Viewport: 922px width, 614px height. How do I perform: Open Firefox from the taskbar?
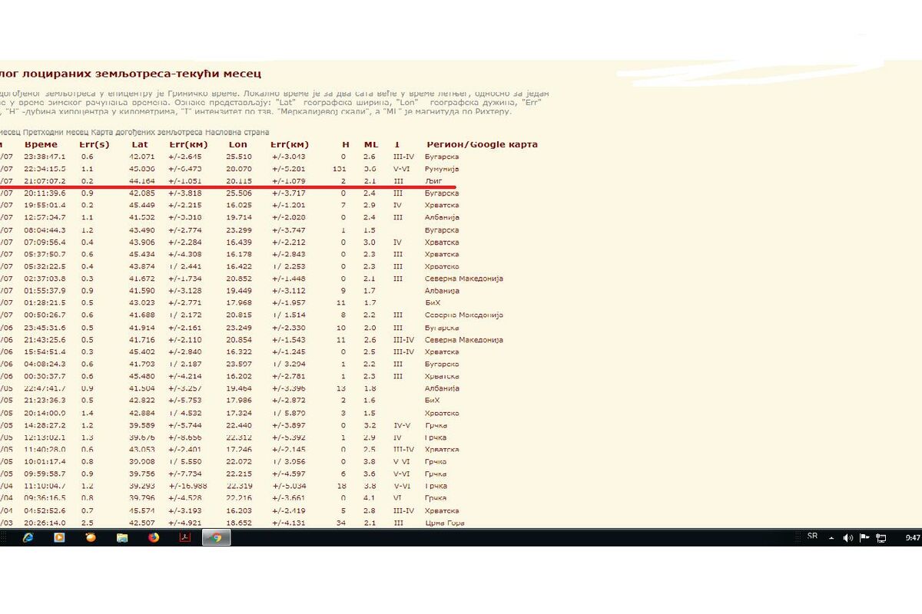154,538
